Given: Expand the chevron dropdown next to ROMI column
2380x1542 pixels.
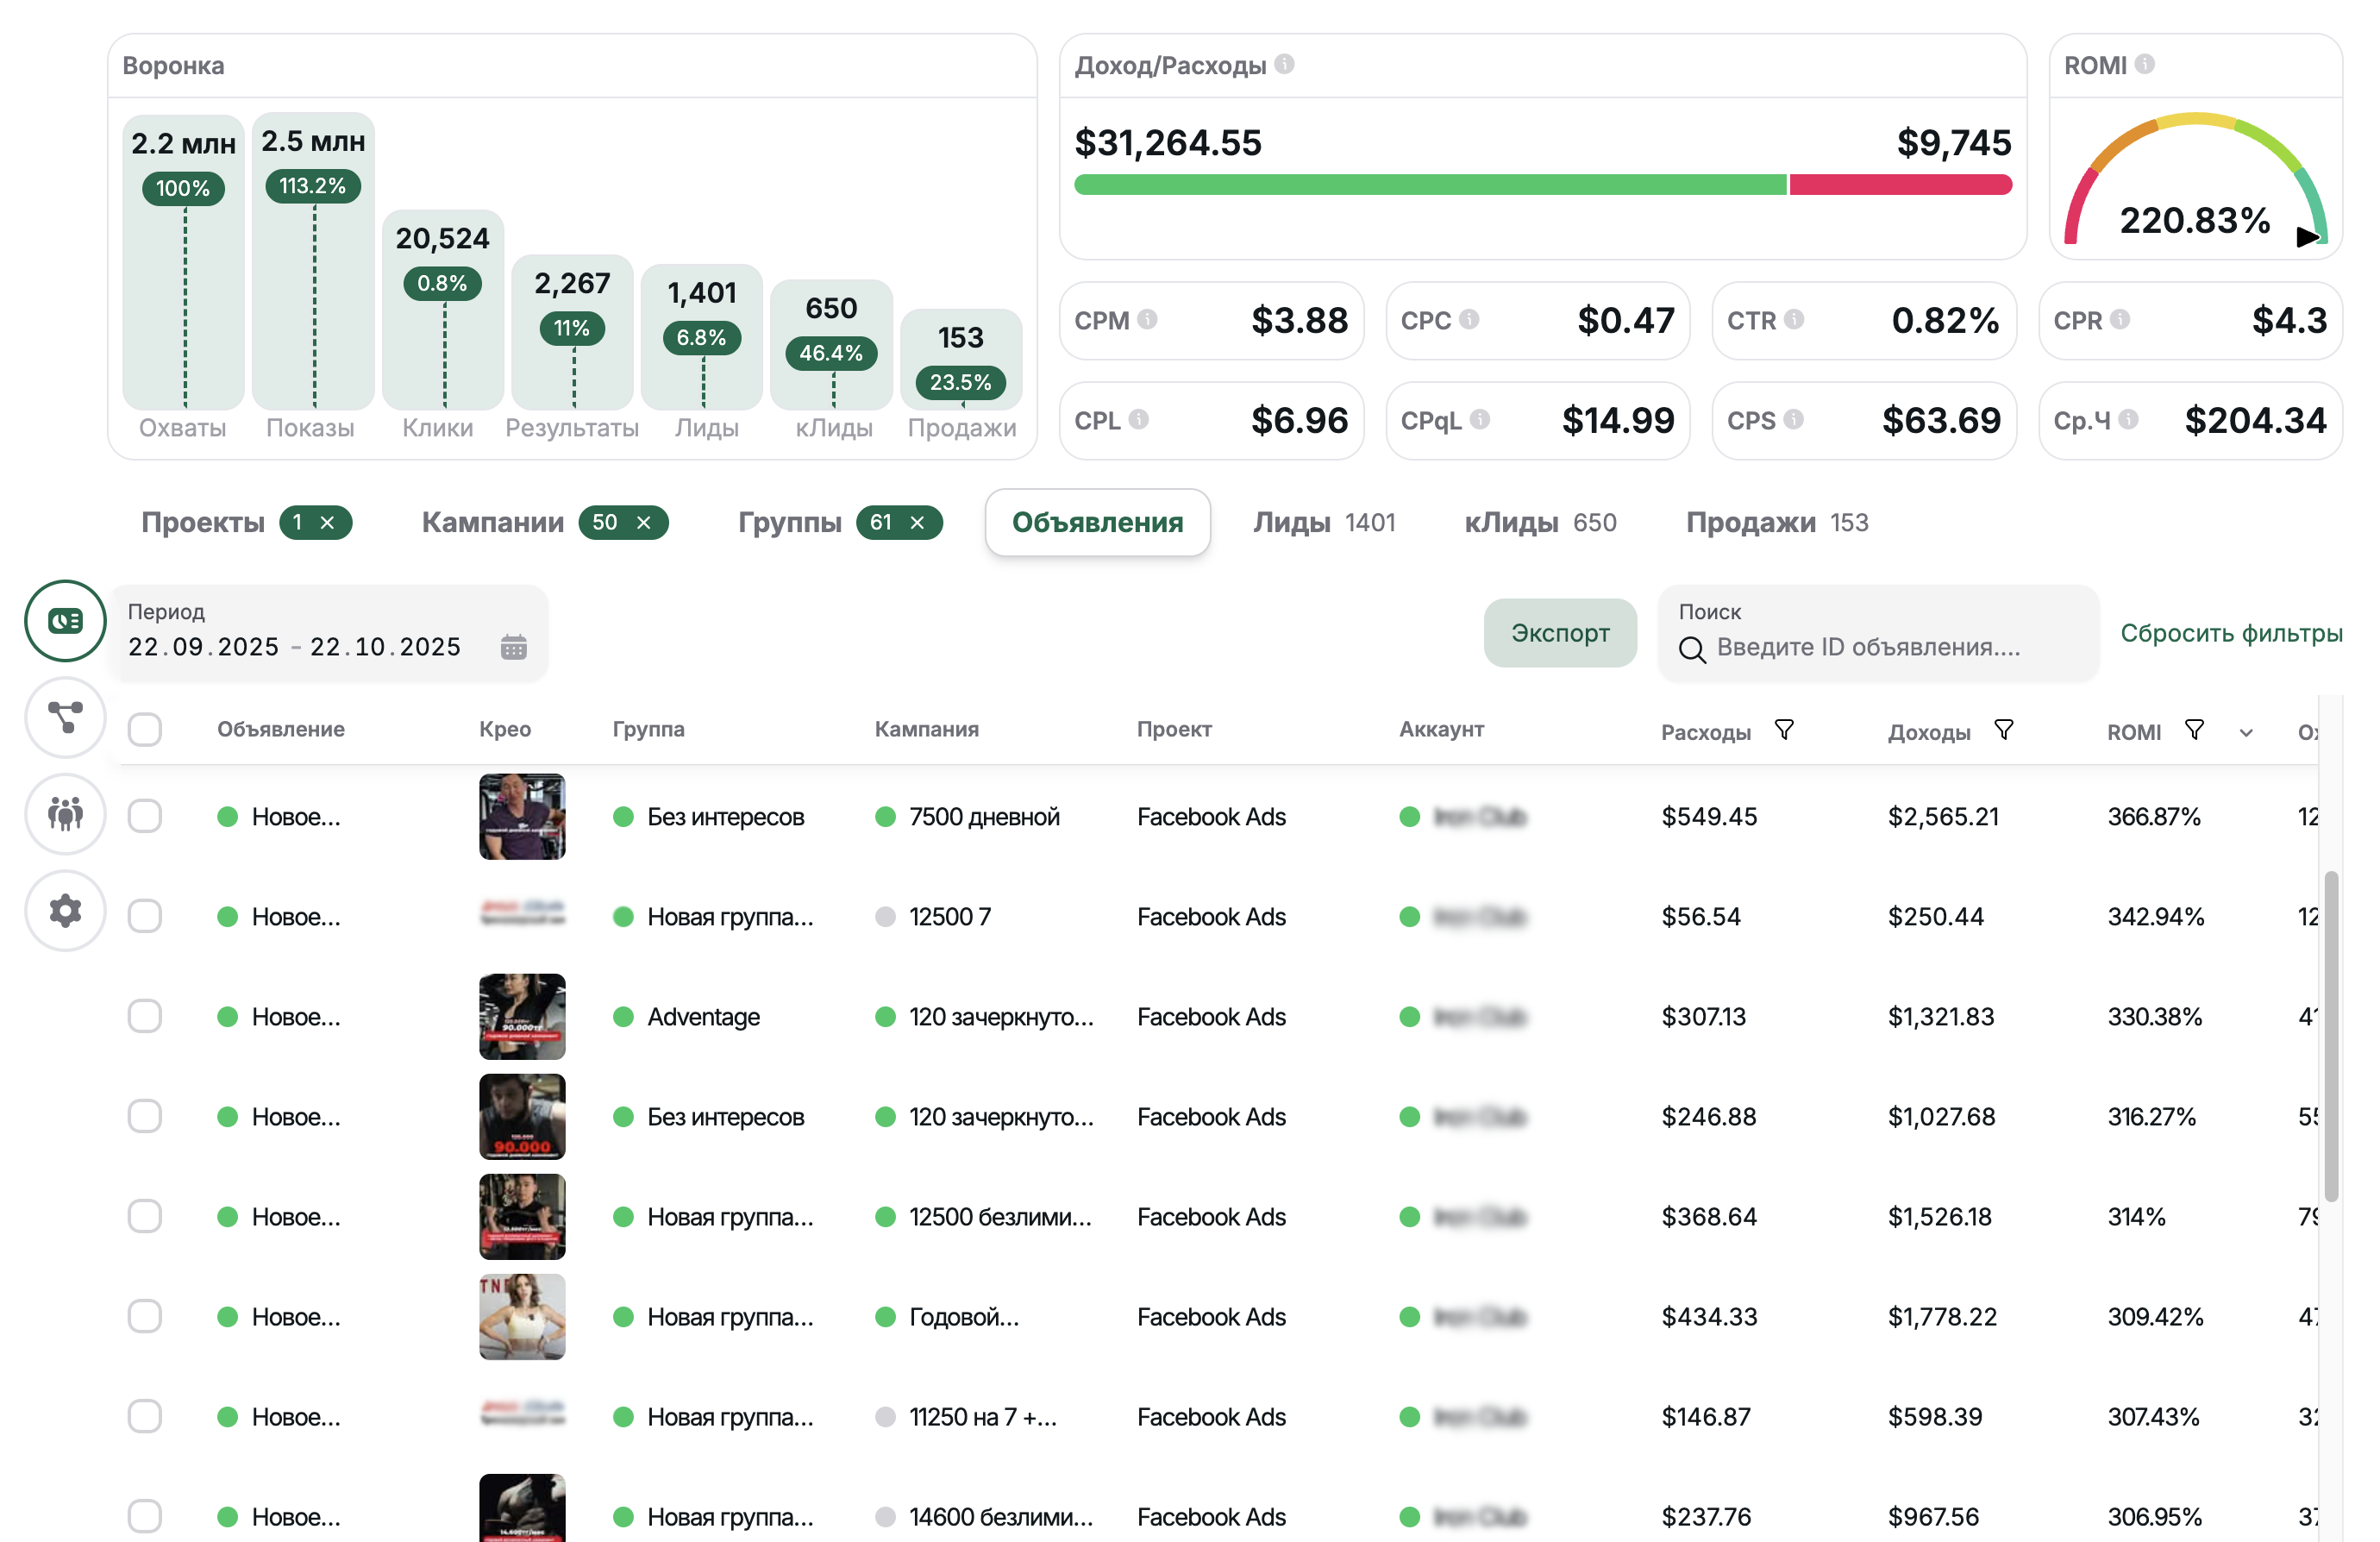Looking at the screenshot, I should click(2245, 731).
